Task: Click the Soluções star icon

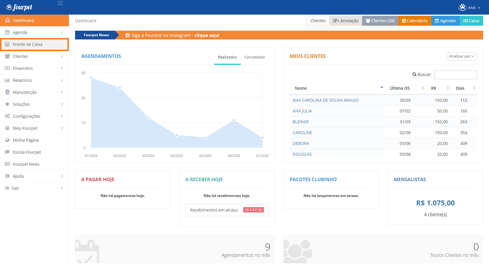Action: coord(7,104)
